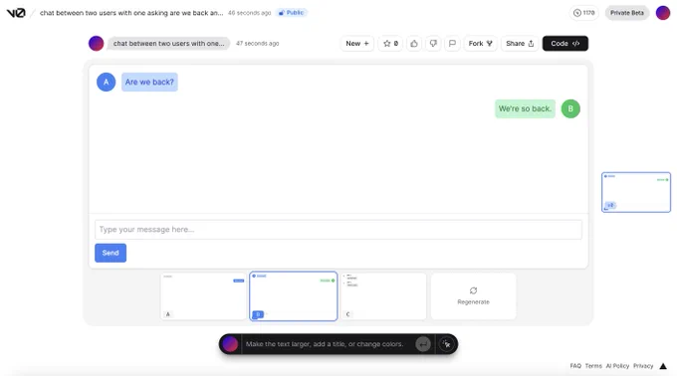
Task: Open the FAQ link
Action: [x=575, y=366]
